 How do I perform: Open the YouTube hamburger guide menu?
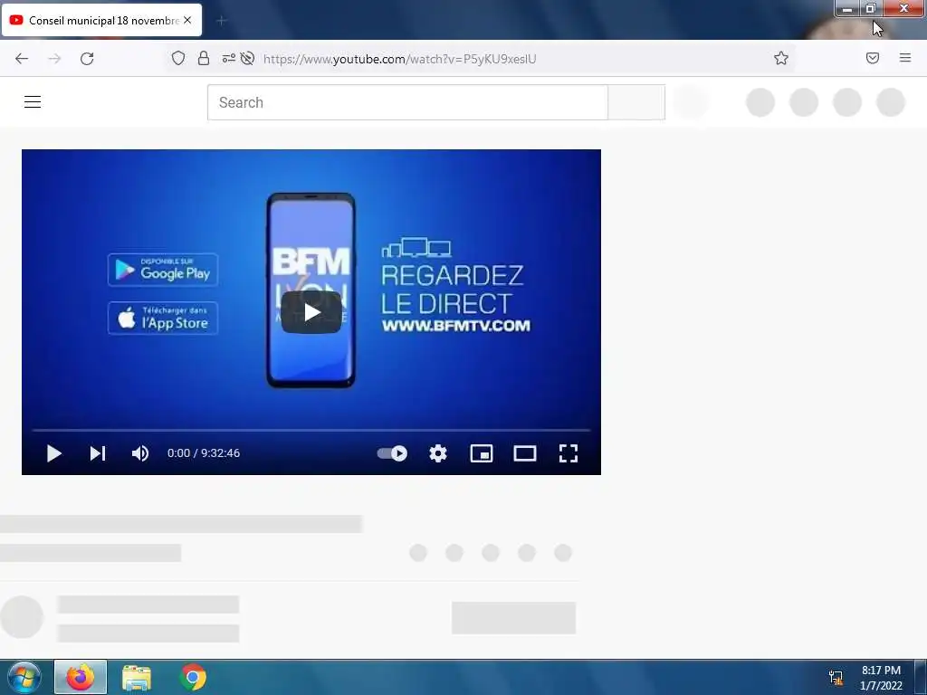(x=33, y=102)
